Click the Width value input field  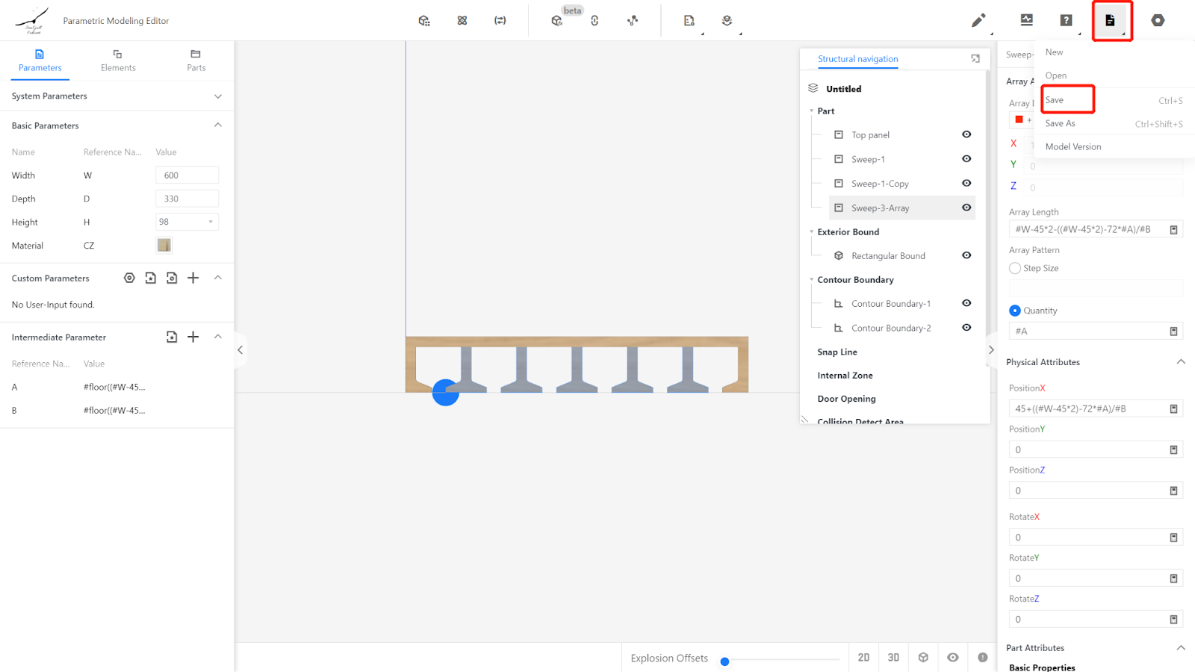click(187, 175)
